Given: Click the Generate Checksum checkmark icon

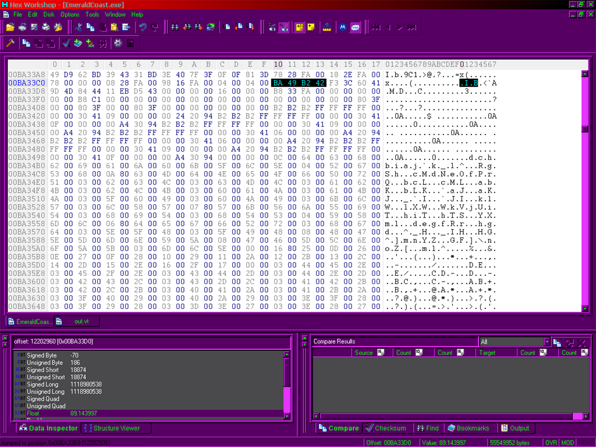Looking at the screenshot, I should (66, 43).
